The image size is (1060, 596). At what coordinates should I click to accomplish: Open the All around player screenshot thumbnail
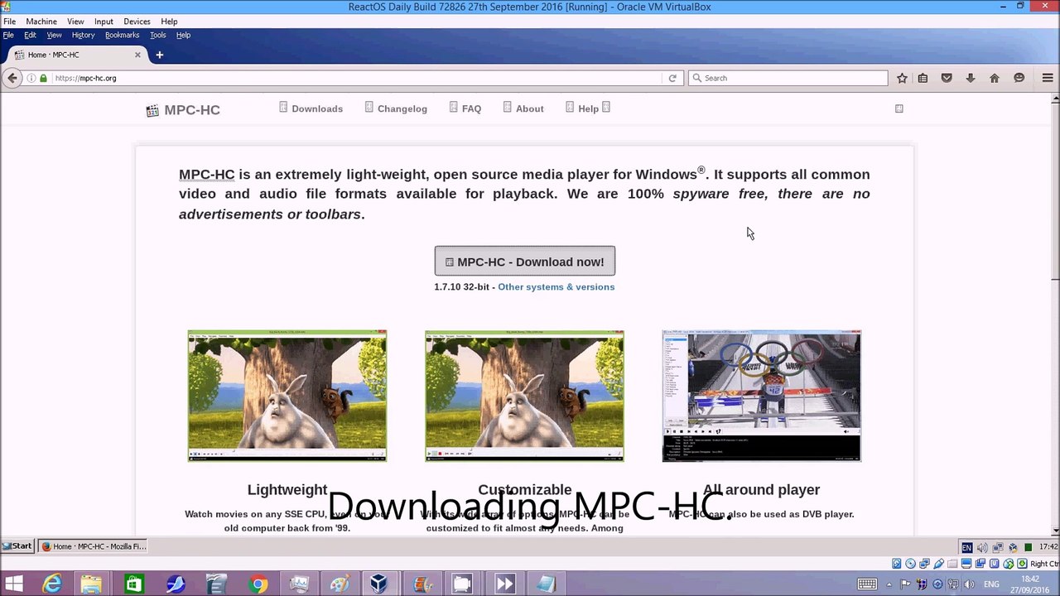click(762, 396)
